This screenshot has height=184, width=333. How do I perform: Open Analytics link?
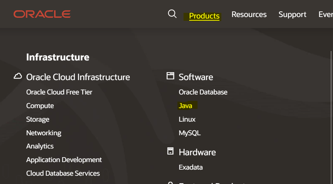click(x=40, y=146)
